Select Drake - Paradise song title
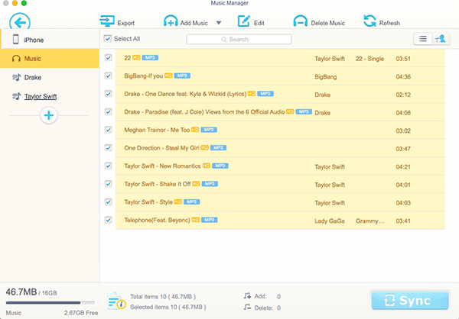The height and width of the screenshot is (319, 459). coord(204,112)
